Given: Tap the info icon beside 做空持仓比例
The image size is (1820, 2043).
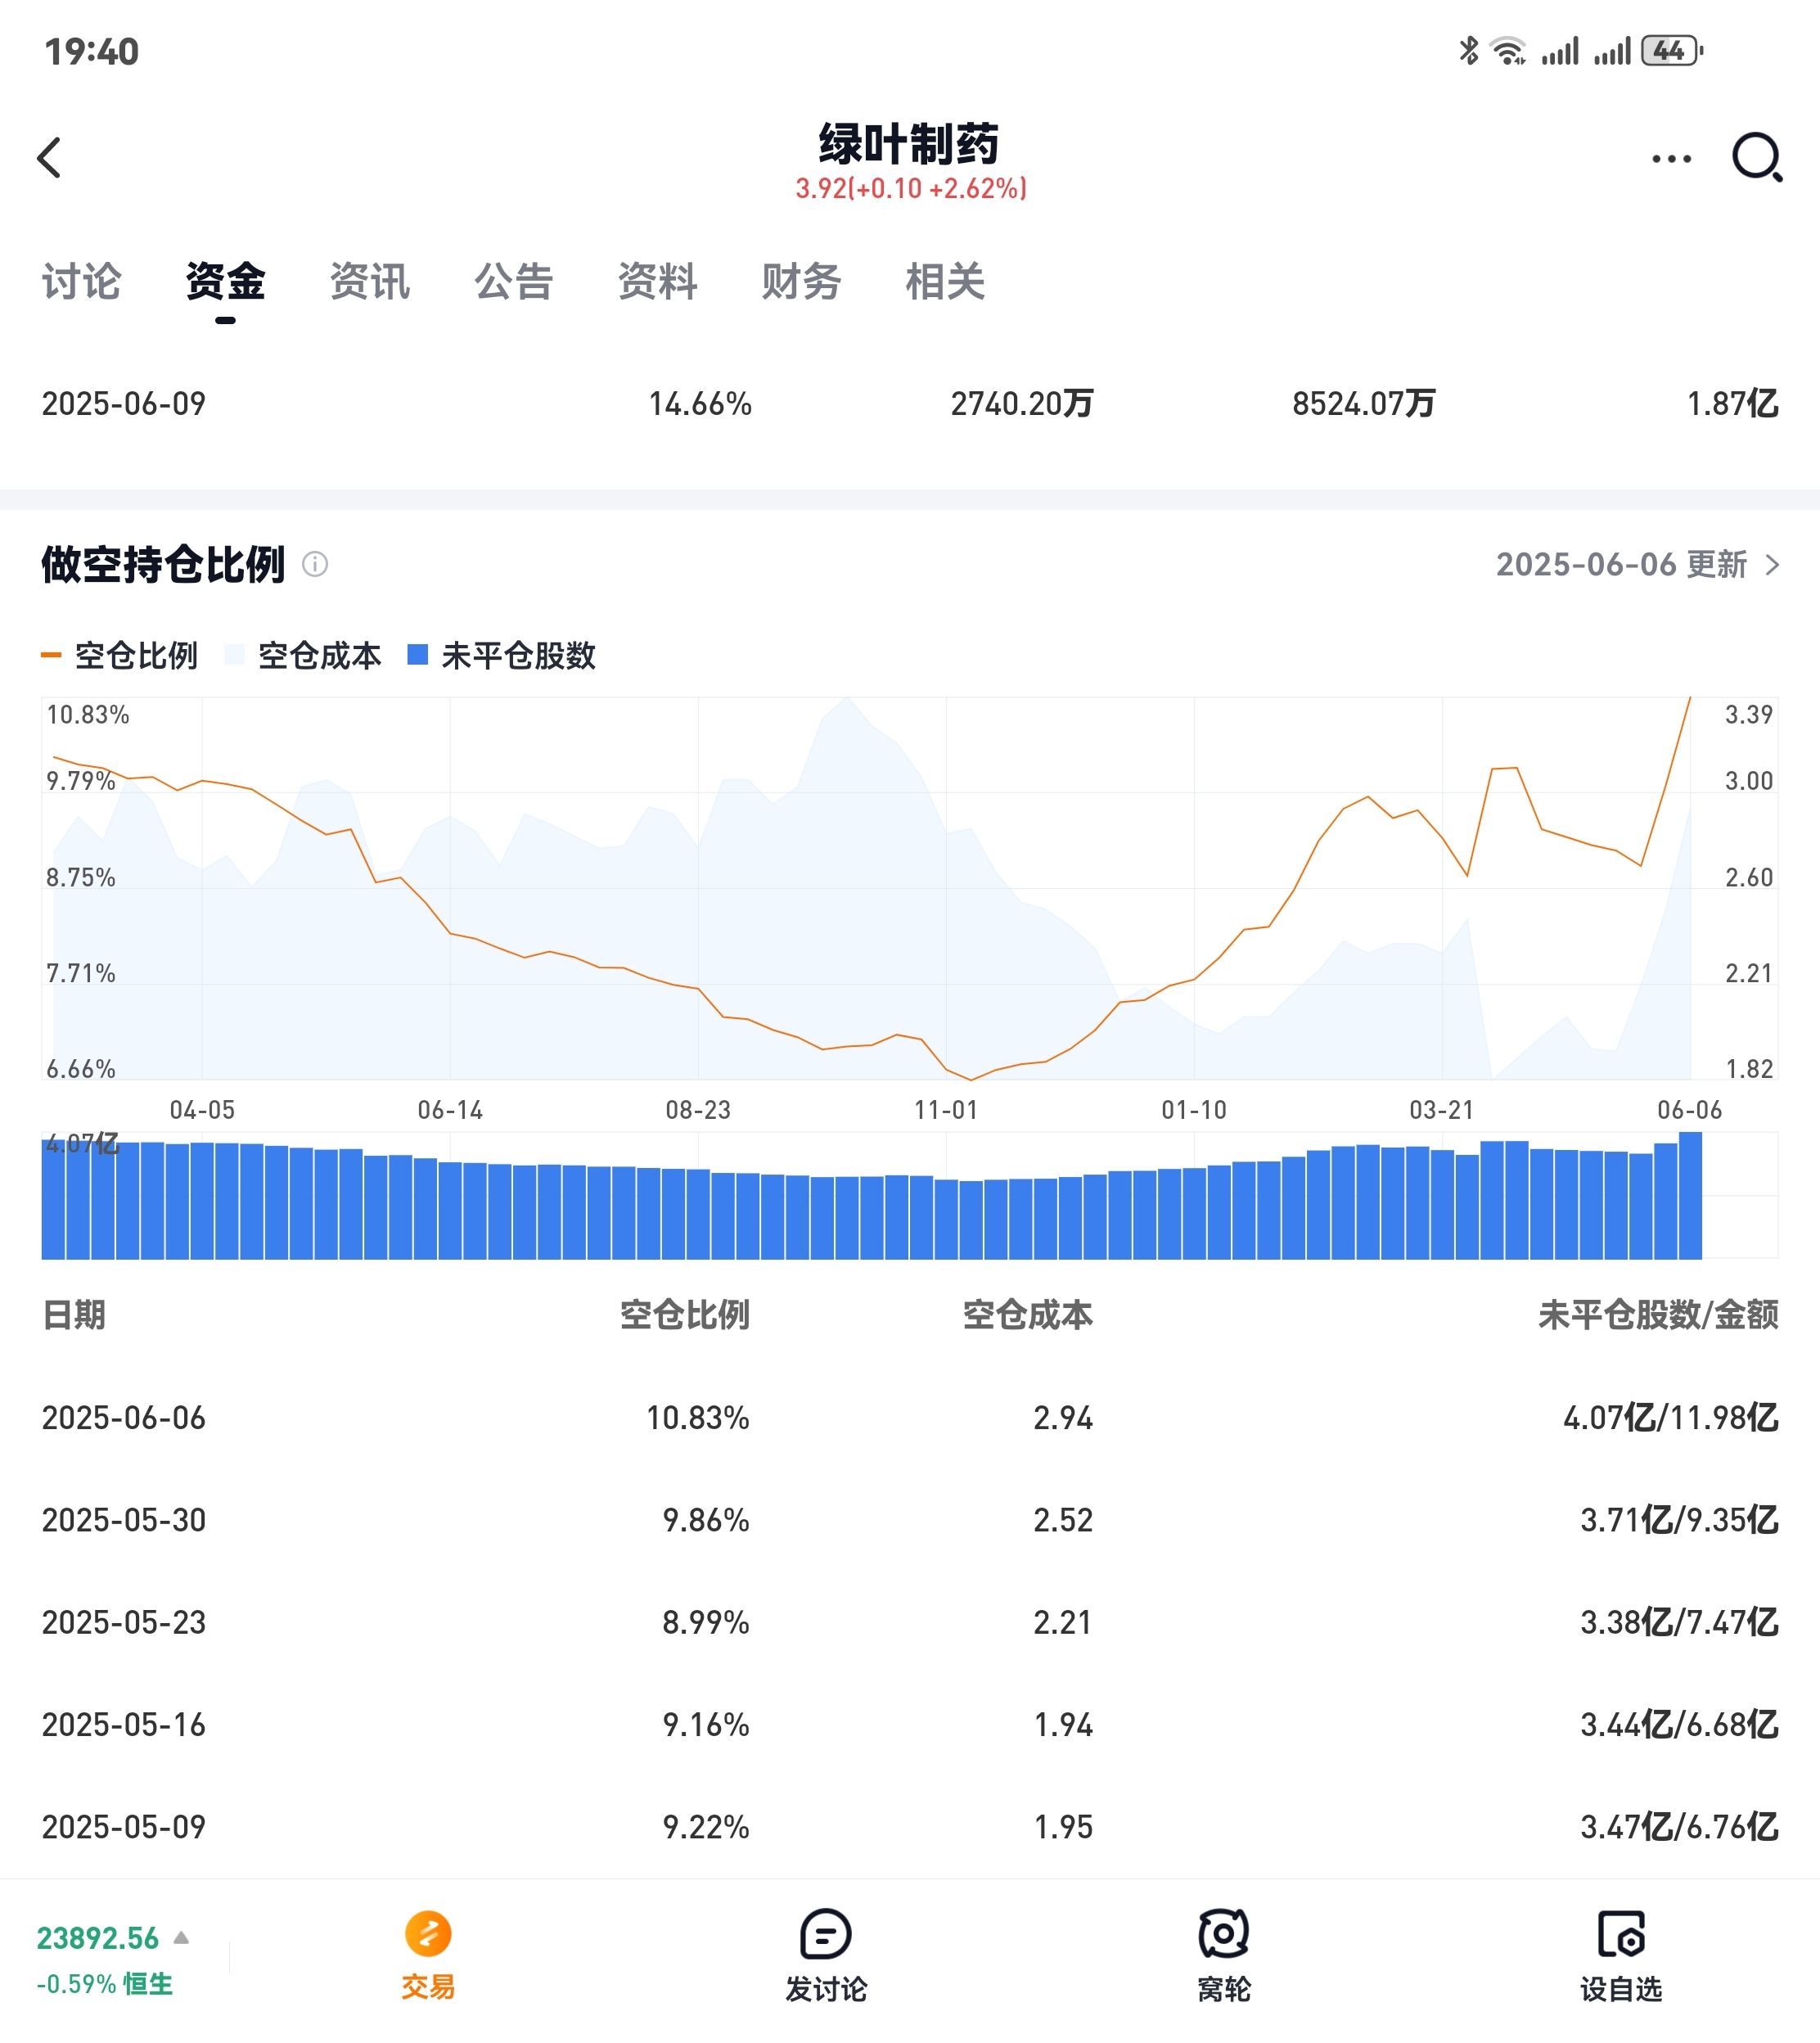Looking at the screenshot, I should (x=315, y=565).
